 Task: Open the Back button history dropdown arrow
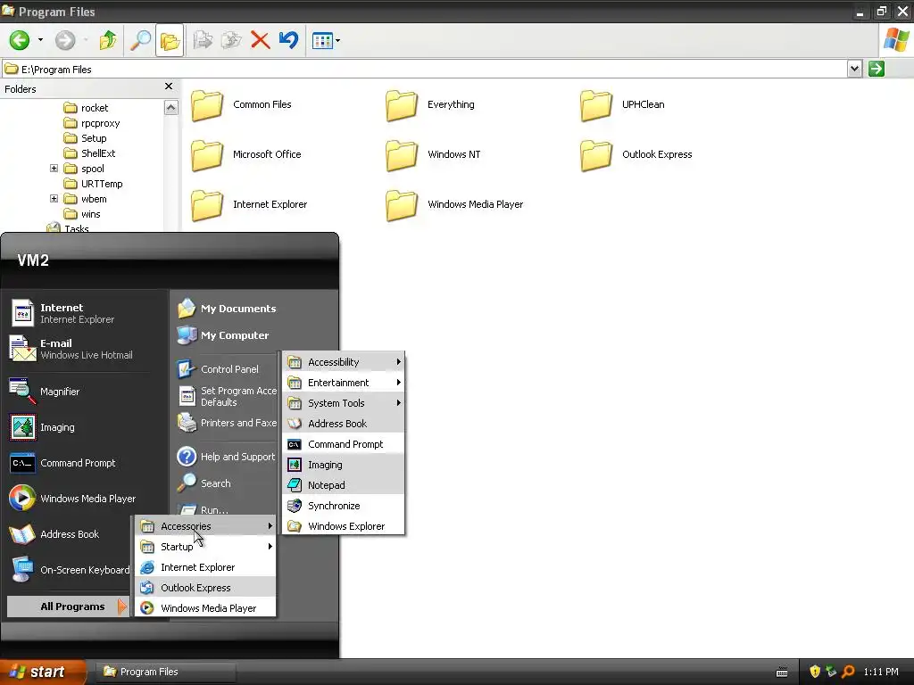click(x=40, y=40)
